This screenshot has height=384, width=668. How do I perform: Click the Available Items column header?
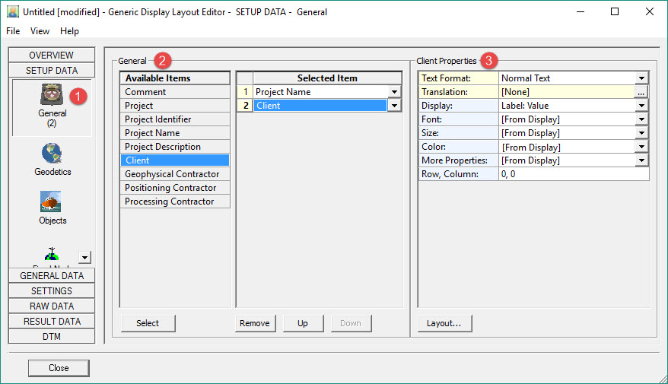tap(175, 78)
